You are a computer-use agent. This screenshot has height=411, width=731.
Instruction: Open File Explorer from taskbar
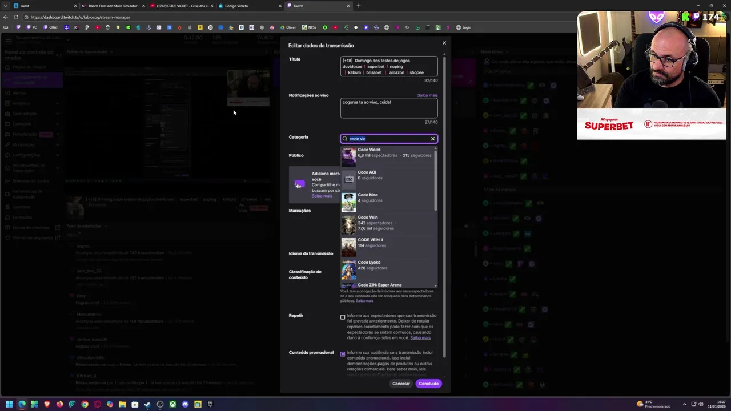tap(122, 405)
